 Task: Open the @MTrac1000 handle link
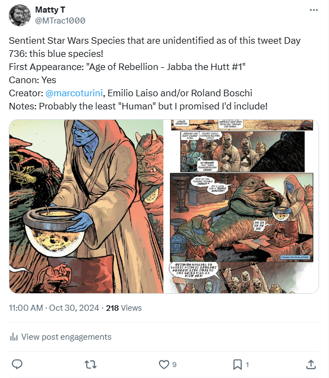pyautogui.click(x=60, y=21)
